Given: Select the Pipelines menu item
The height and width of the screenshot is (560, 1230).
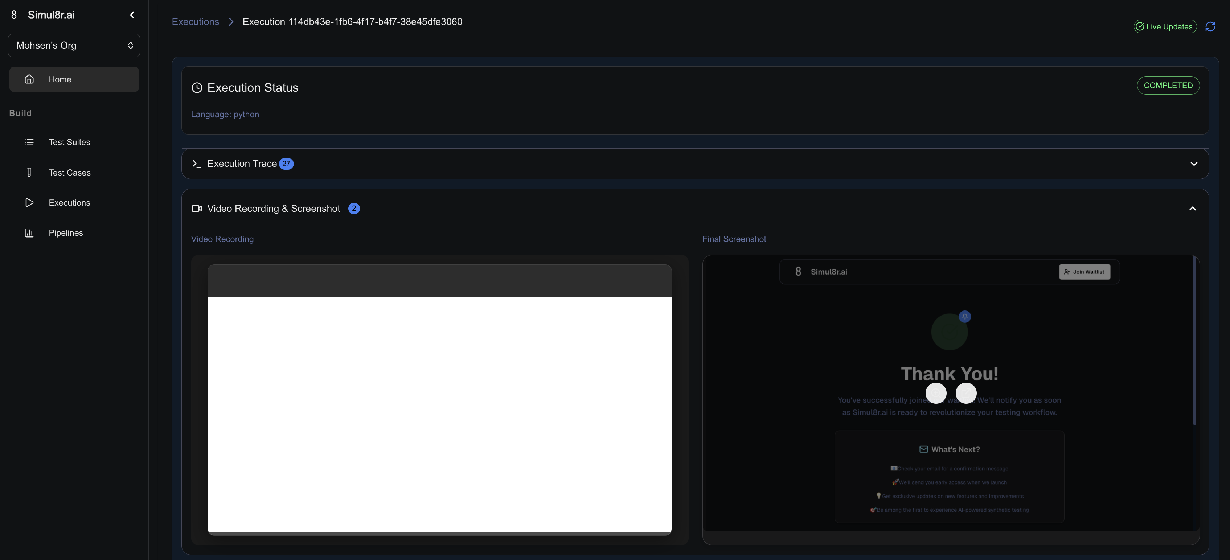Looking at the screenshot, I should tap(66, 233).
